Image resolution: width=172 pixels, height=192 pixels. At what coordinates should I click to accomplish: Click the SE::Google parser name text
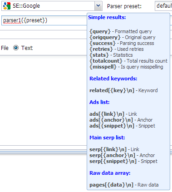26,6
